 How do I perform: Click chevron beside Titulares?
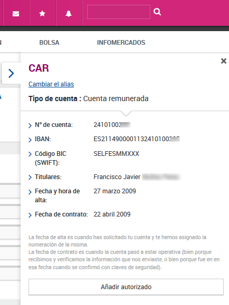30,177
